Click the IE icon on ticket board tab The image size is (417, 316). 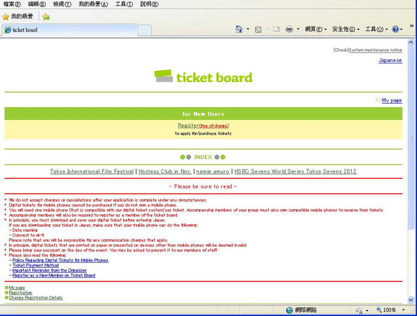7,30
